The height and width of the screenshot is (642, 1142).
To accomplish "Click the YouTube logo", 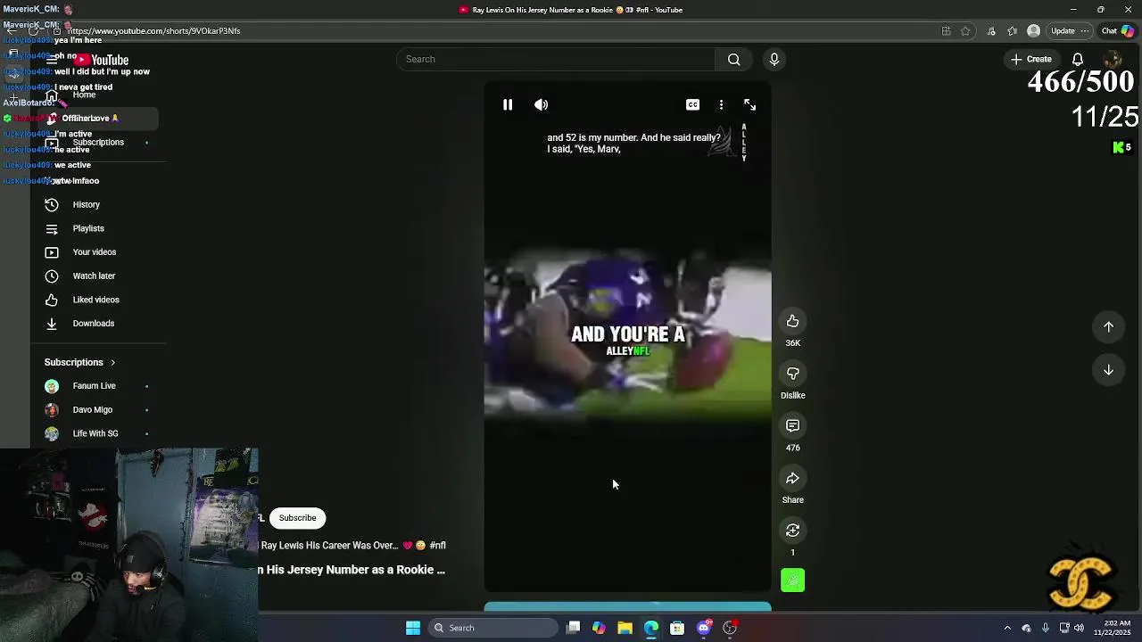I will (x=102, y=60).
